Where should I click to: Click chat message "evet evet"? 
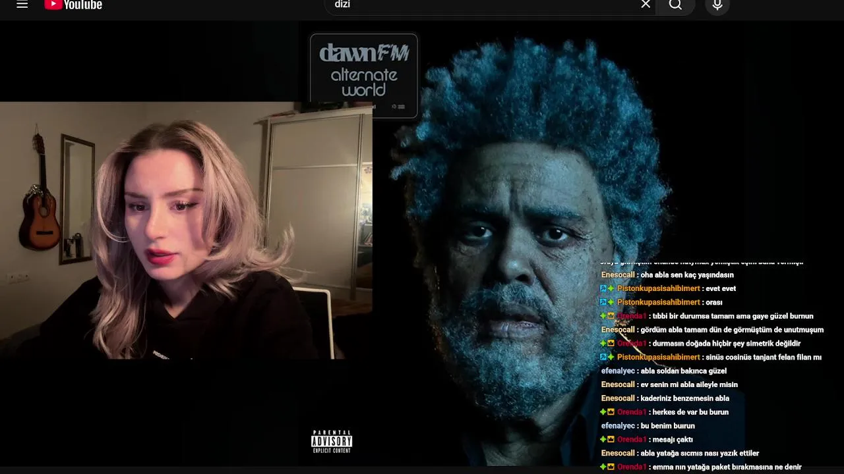point(720,288)
